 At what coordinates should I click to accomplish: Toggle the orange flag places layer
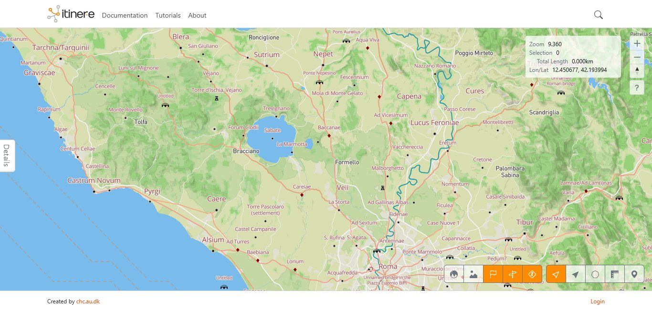[x=493, y=274]
